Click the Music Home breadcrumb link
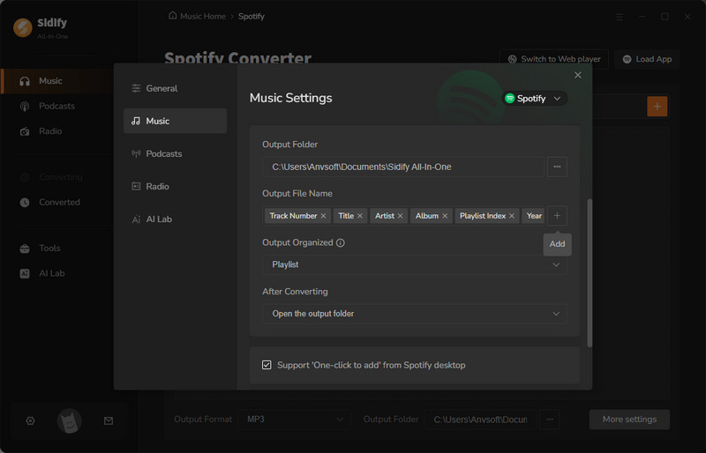 197,16
